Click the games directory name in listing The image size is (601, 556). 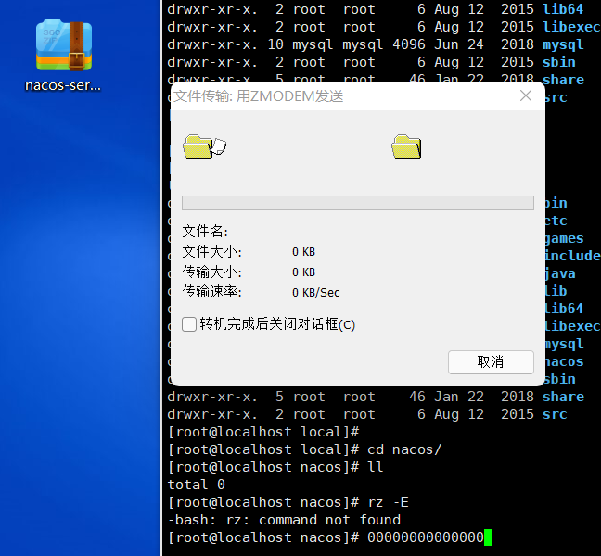click(x=564, y=238)
